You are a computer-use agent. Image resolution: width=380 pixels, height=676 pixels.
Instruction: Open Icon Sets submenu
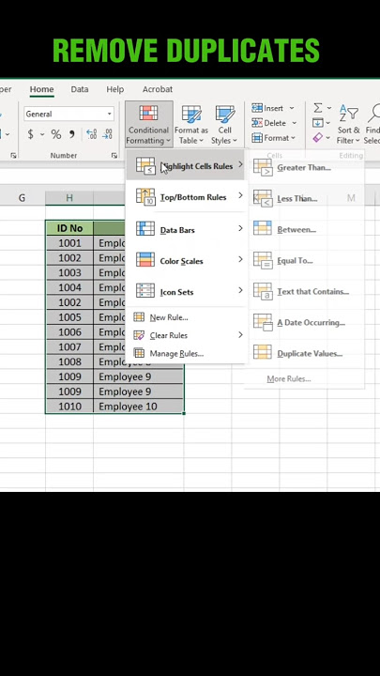pyautogui.click(x=186, y=291)
